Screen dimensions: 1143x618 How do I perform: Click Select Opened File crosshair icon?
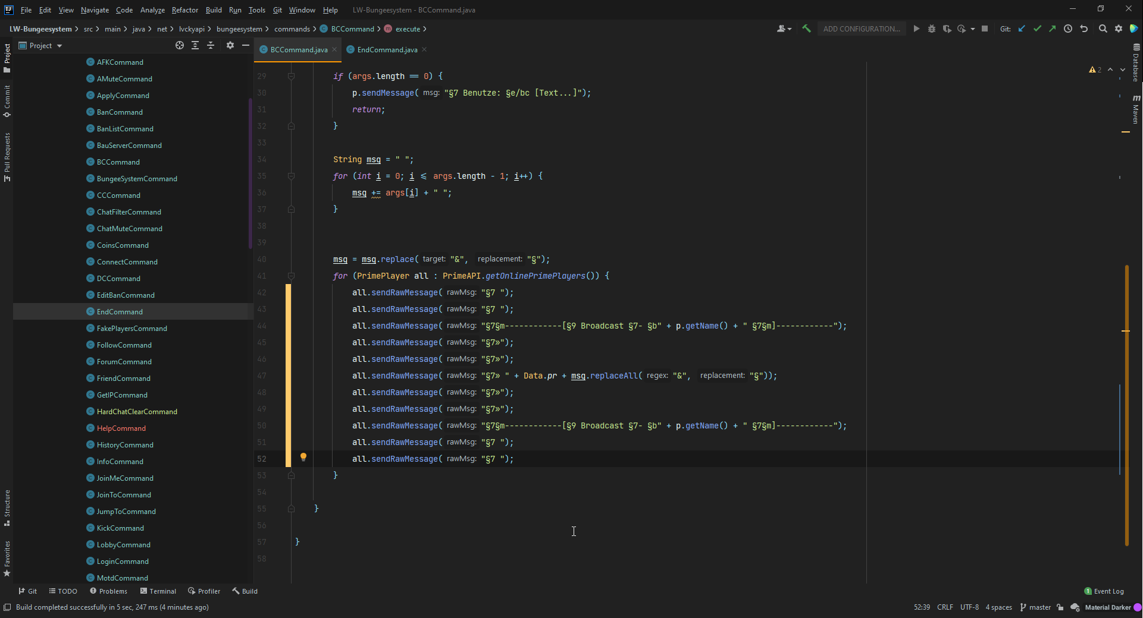pos(180,45)
